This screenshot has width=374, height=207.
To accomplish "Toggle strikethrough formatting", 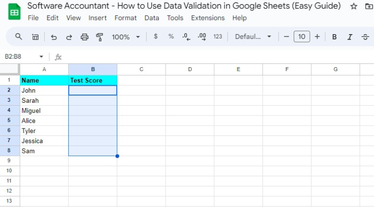I will click(x=365, y=37).
